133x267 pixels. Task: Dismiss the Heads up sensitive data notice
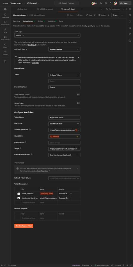click(79, 57)
